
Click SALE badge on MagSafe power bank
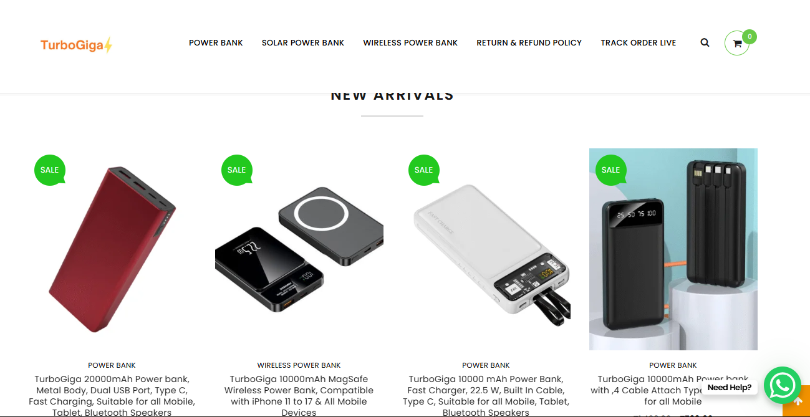click(x=237, y=170)
